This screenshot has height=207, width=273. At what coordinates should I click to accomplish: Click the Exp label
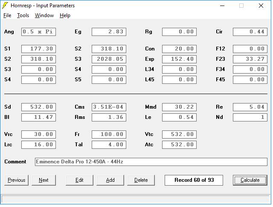pyautogui.click(x=150, y=59)
